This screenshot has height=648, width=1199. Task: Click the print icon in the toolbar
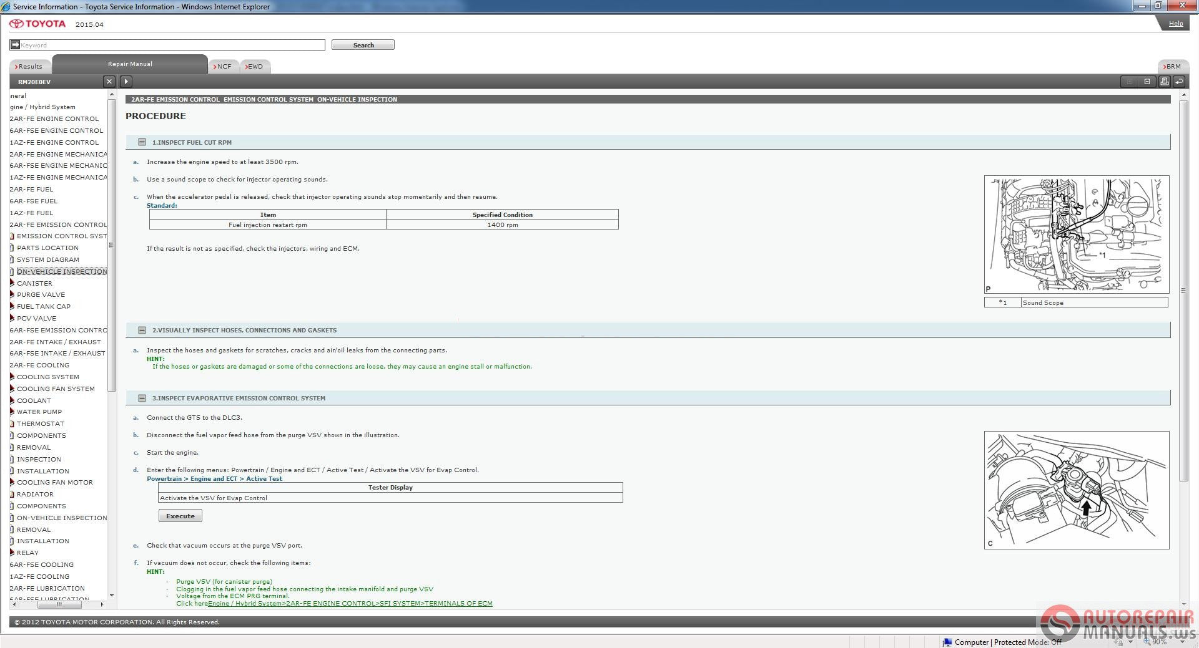[1164, 82]
